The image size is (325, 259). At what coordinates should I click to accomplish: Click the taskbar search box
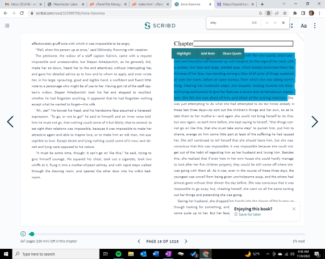(56, 254)
